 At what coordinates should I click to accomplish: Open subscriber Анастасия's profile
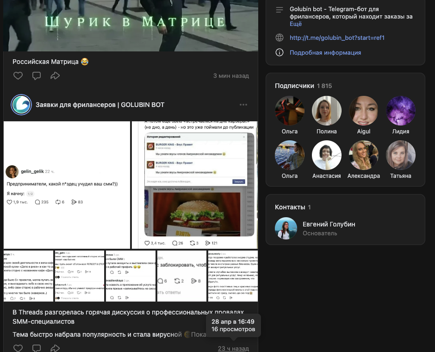pyautogui.click(x=327, y=155)
